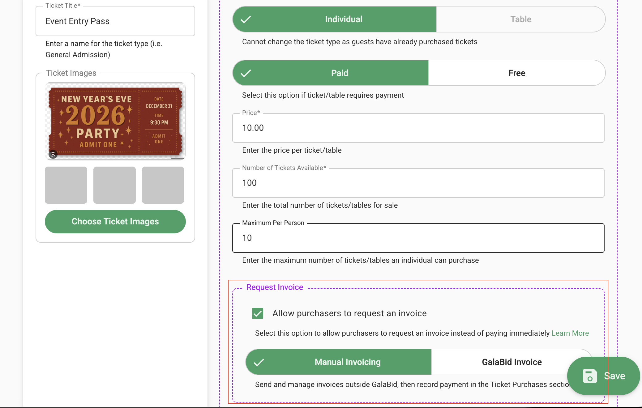Click the camera icon on ticket image
The image size is (642, 408).
click(53, 154)
